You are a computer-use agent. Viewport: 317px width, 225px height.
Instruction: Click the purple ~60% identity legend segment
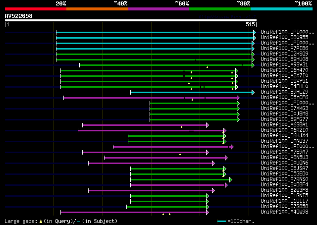[158, 9]
